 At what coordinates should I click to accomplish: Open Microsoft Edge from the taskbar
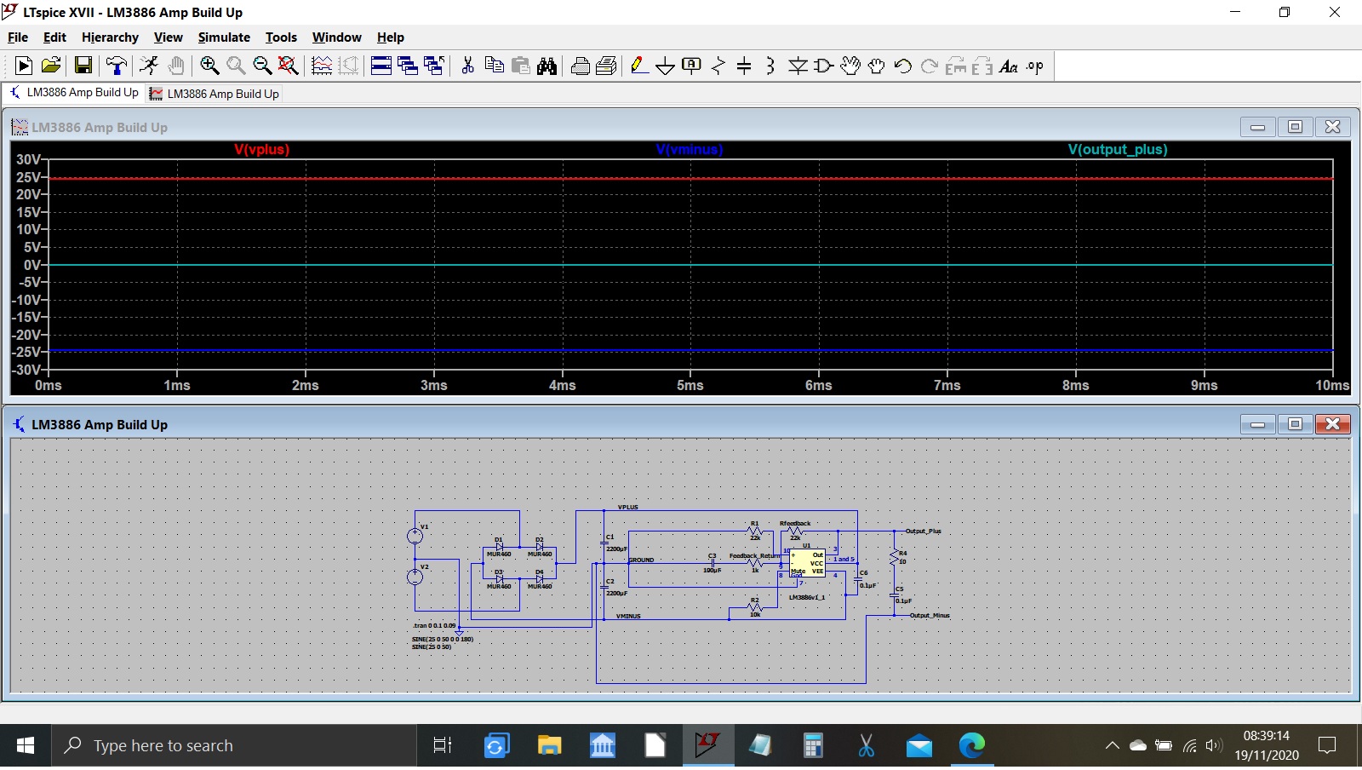971,746
